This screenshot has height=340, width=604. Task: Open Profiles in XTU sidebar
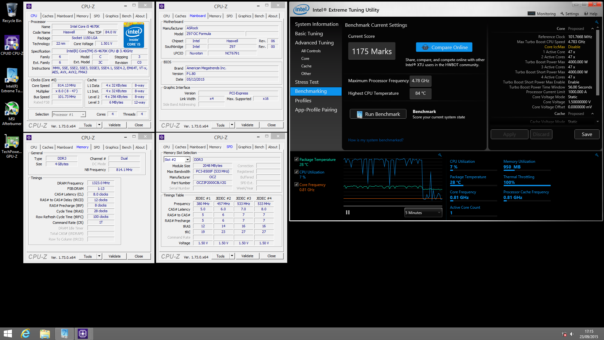click(303, 101)
